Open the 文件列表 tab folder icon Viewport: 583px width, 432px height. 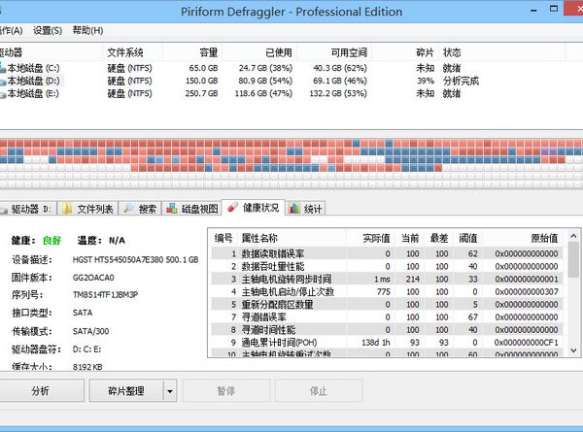point(67,209)
